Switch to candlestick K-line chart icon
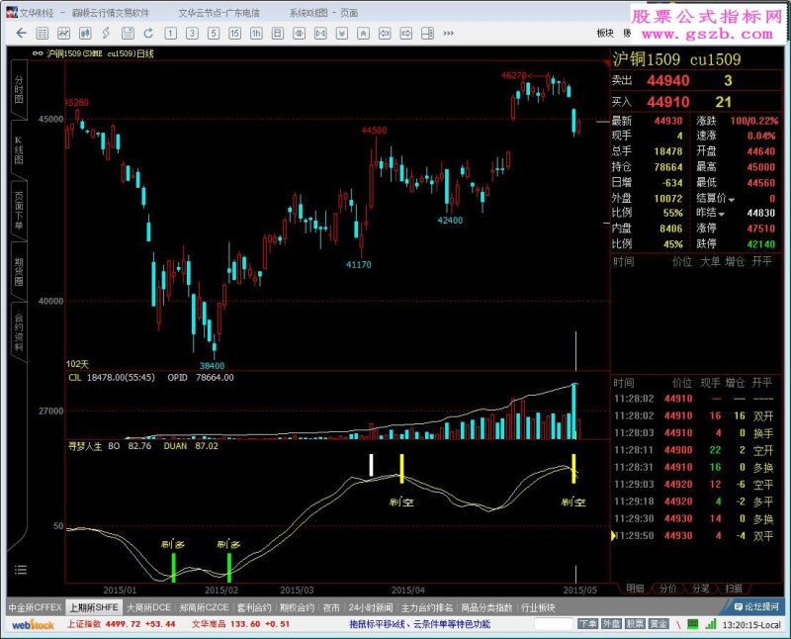This screenshot has height=639, width=791. [85, 34]
